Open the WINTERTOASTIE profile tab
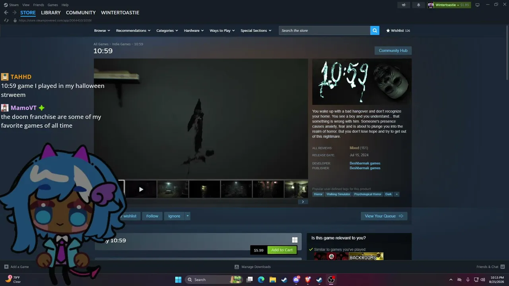Screen dimensions: 509x286 coord(120,13)
